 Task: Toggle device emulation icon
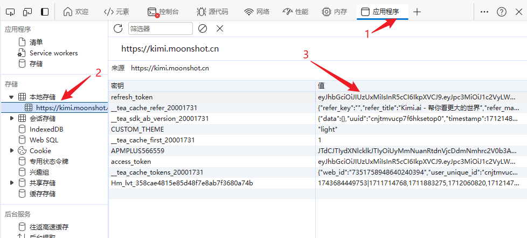(27, 12)
